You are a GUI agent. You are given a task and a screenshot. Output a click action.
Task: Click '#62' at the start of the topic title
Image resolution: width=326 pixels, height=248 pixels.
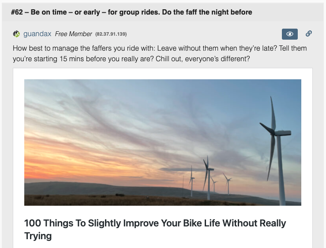(19, 12)
